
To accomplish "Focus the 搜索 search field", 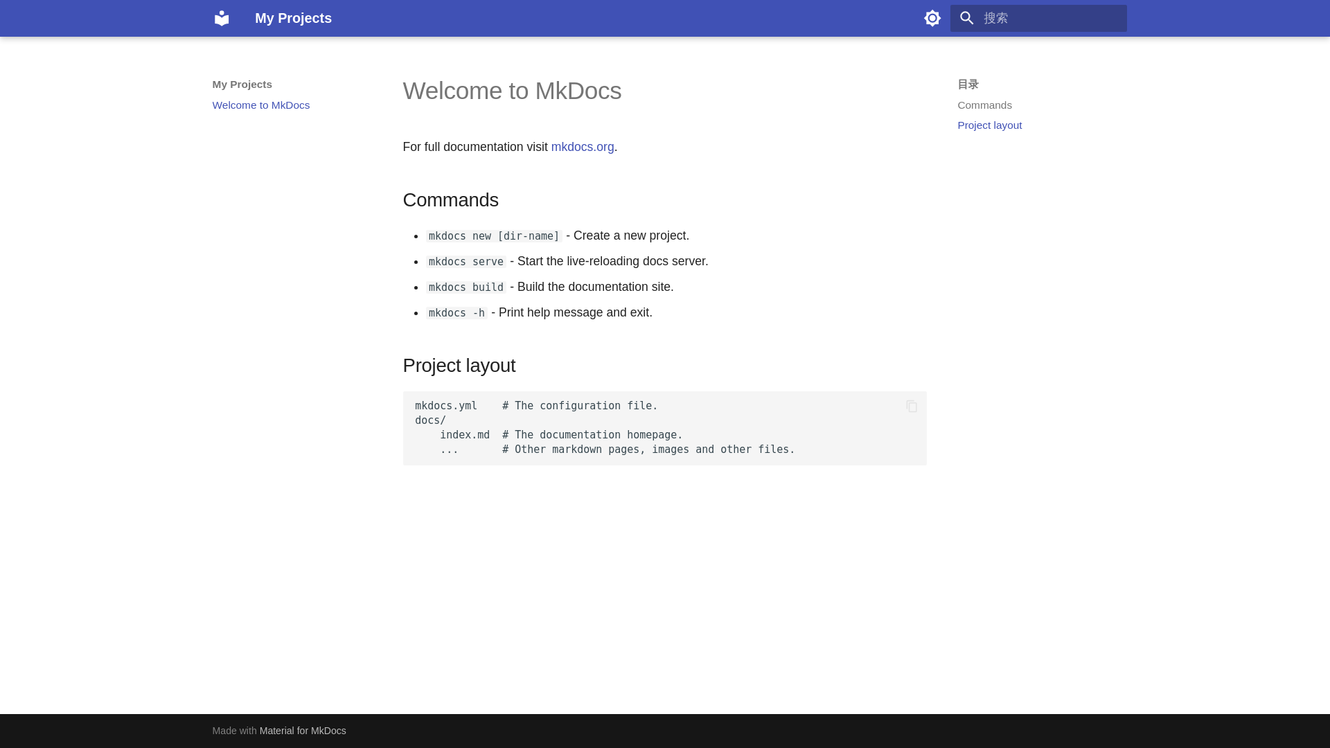I will point(1038,18).
